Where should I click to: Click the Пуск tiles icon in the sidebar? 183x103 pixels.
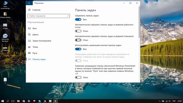coord(29,53)
